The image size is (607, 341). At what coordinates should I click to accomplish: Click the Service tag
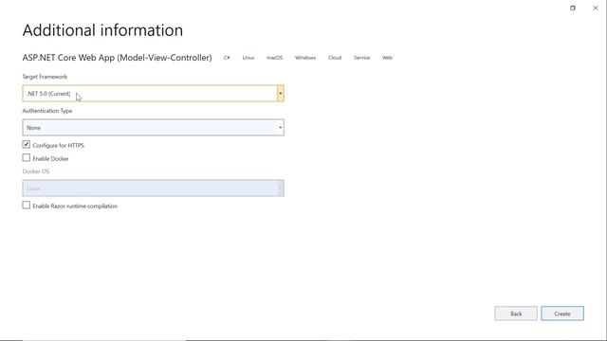pos(361,58)
